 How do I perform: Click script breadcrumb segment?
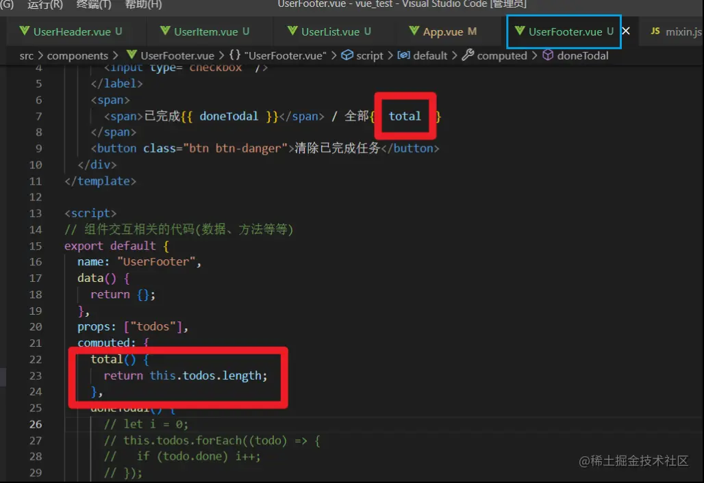[x=370, y=55]
